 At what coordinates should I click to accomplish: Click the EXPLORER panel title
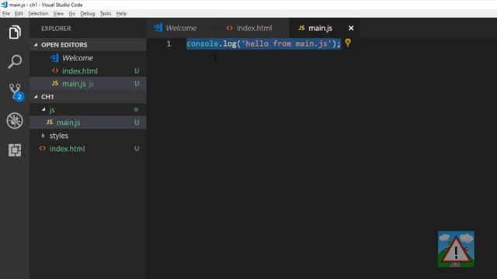(x=56, y=28)
